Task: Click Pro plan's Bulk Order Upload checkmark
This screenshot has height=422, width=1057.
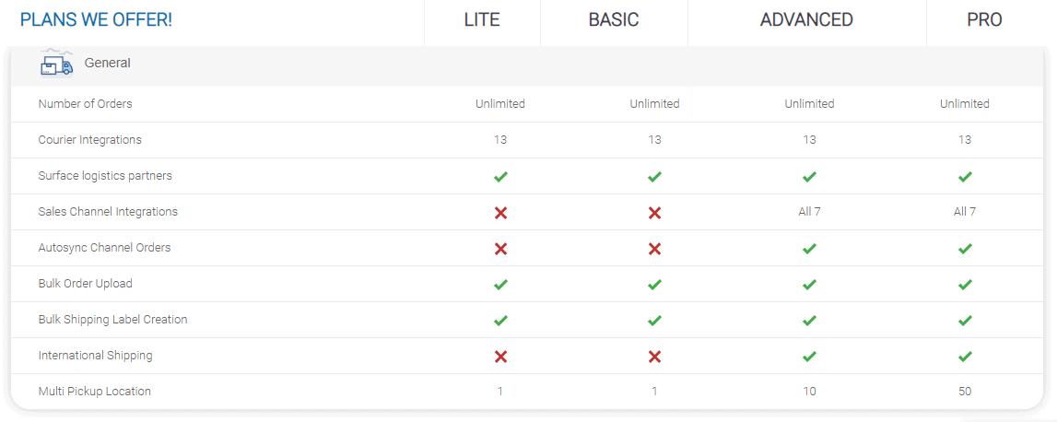Action: pyautogui.click(x=965, y=285)
